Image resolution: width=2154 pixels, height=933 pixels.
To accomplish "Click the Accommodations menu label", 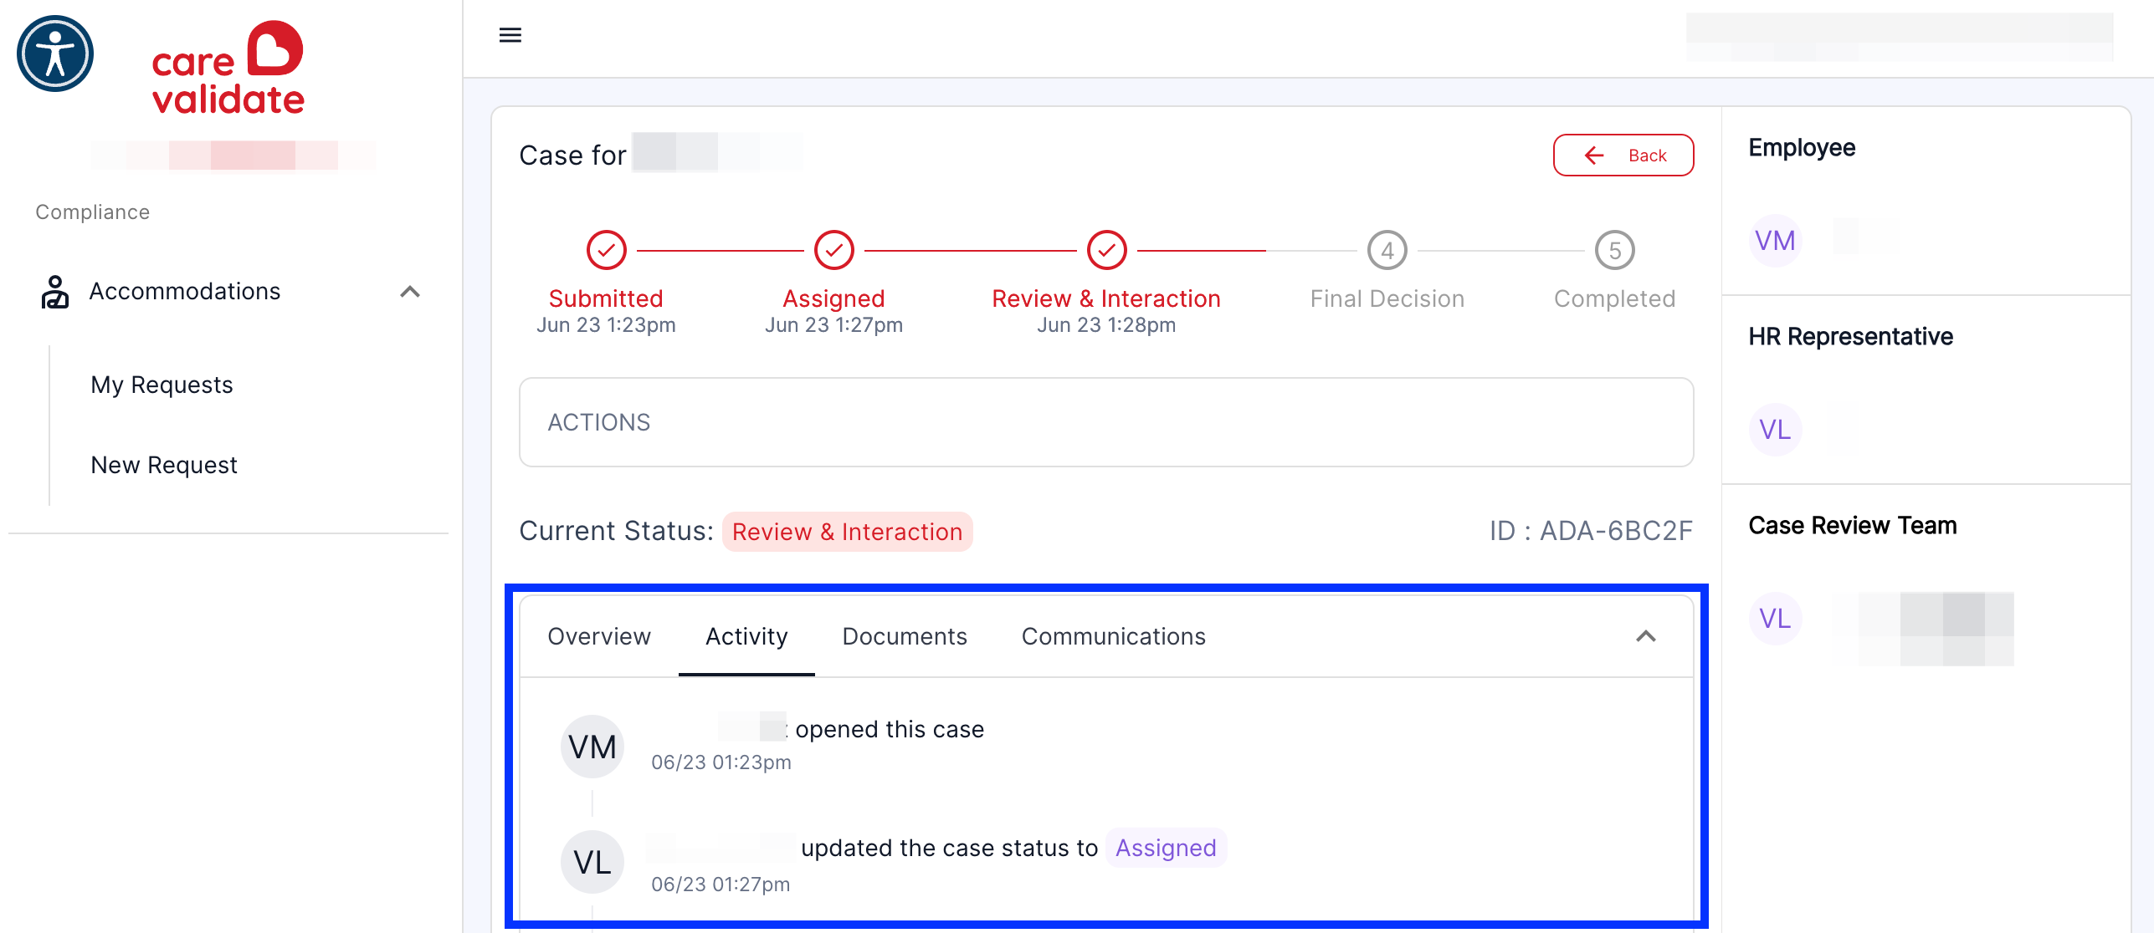I will coord(185,291).
